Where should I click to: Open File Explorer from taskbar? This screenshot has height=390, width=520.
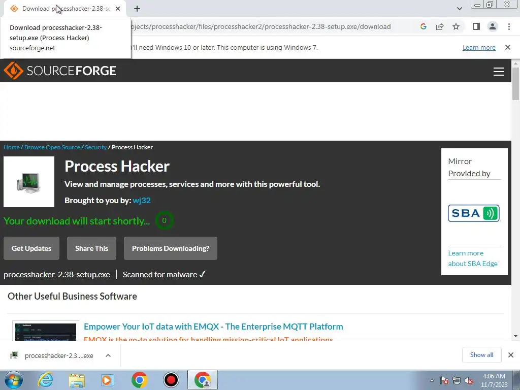tap(77, 380)
